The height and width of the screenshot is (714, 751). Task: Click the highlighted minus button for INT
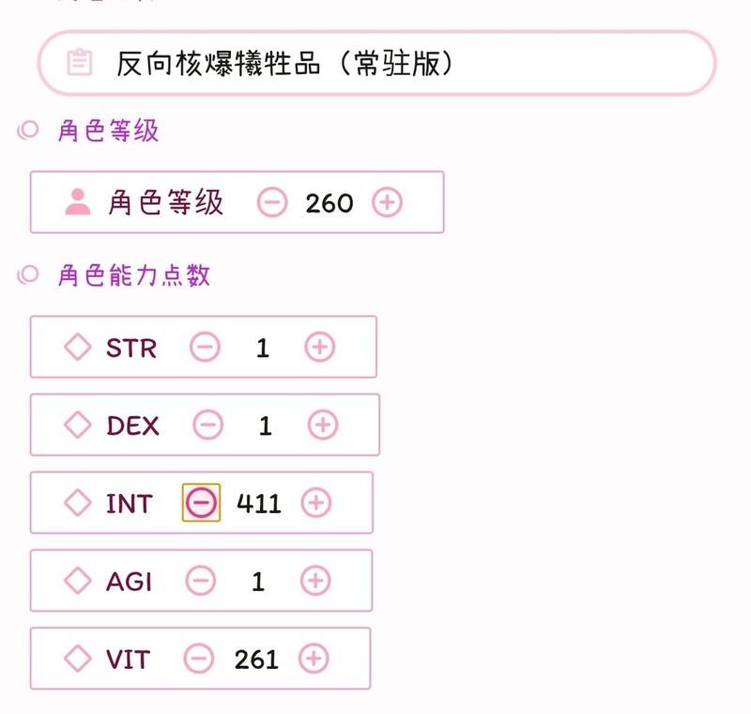tap(201, 503)
